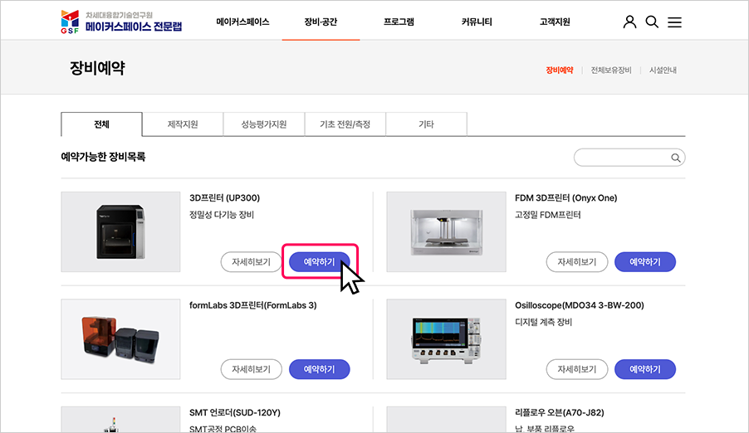
Task: Click the title 3D프린터 (UP300)
Action: 224,198
